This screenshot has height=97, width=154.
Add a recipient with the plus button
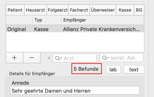click(x=14, y=58)
